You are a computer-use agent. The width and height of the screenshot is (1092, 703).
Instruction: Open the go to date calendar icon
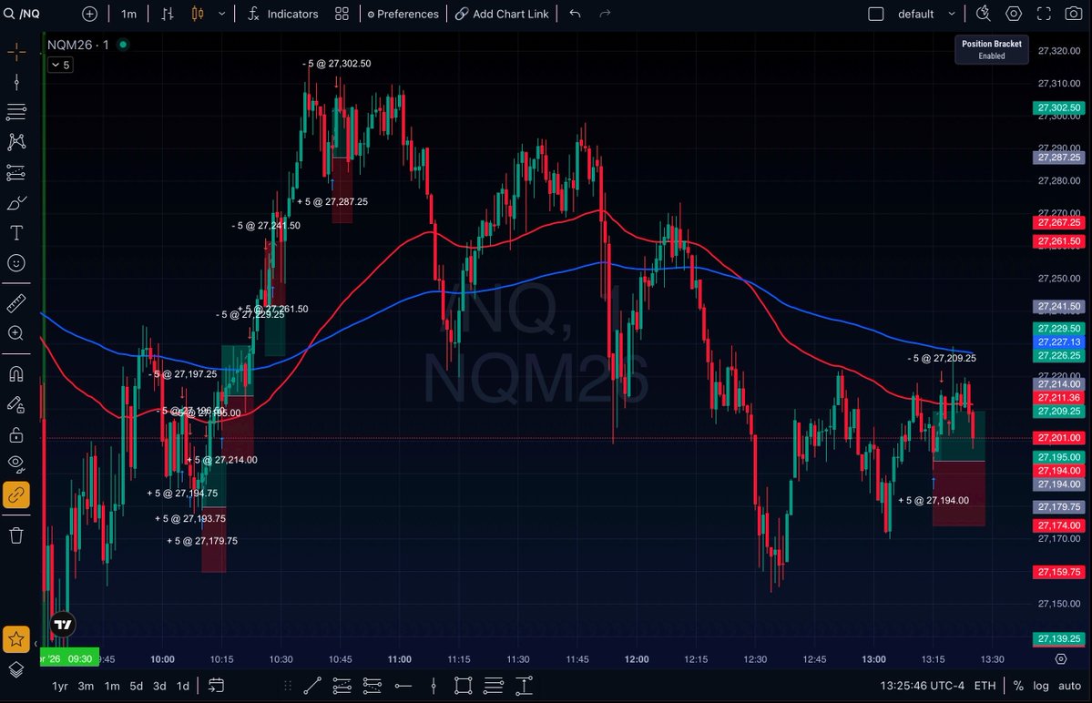217,687
